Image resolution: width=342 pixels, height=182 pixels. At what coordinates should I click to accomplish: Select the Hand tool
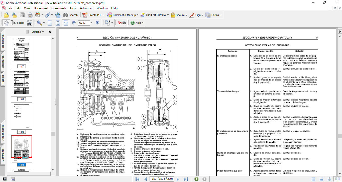pos(6,23)
